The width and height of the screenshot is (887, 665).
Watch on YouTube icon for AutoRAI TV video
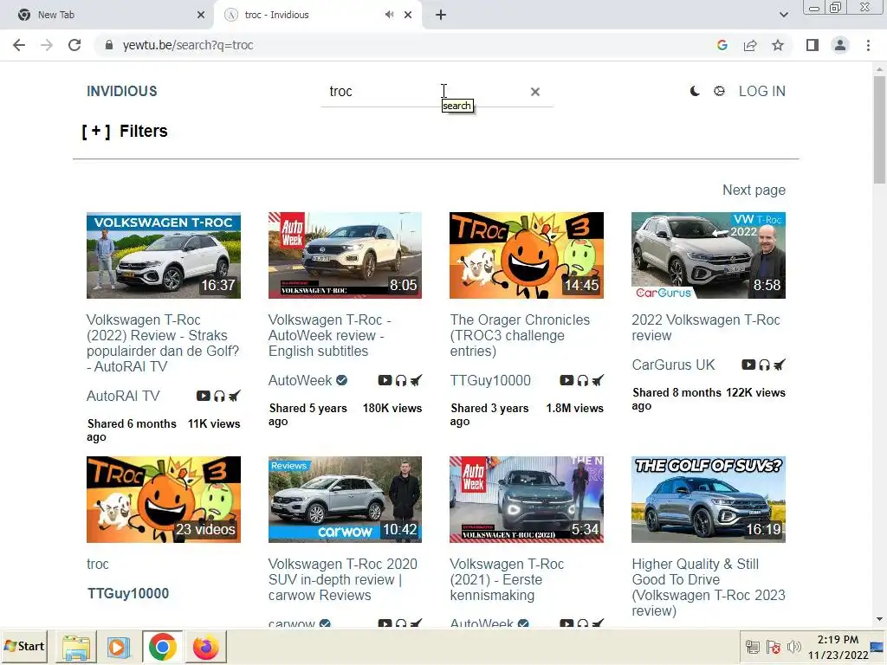[203, 396]
